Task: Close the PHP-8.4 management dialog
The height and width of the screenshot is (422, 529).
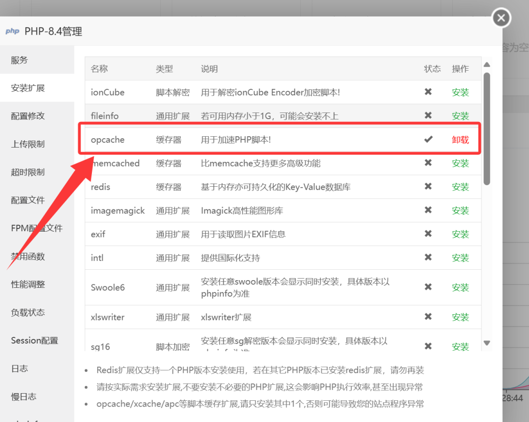Action: coord(501,19)
